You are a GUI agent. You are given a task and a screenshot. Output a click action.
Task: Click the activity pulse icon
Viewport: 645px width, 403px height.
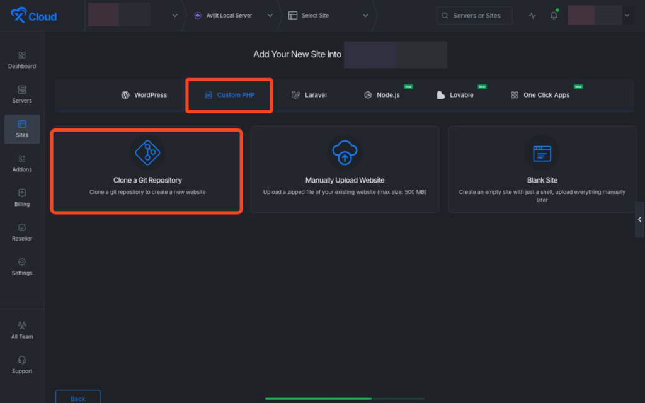pyautogui.click(x=532, y=16)
